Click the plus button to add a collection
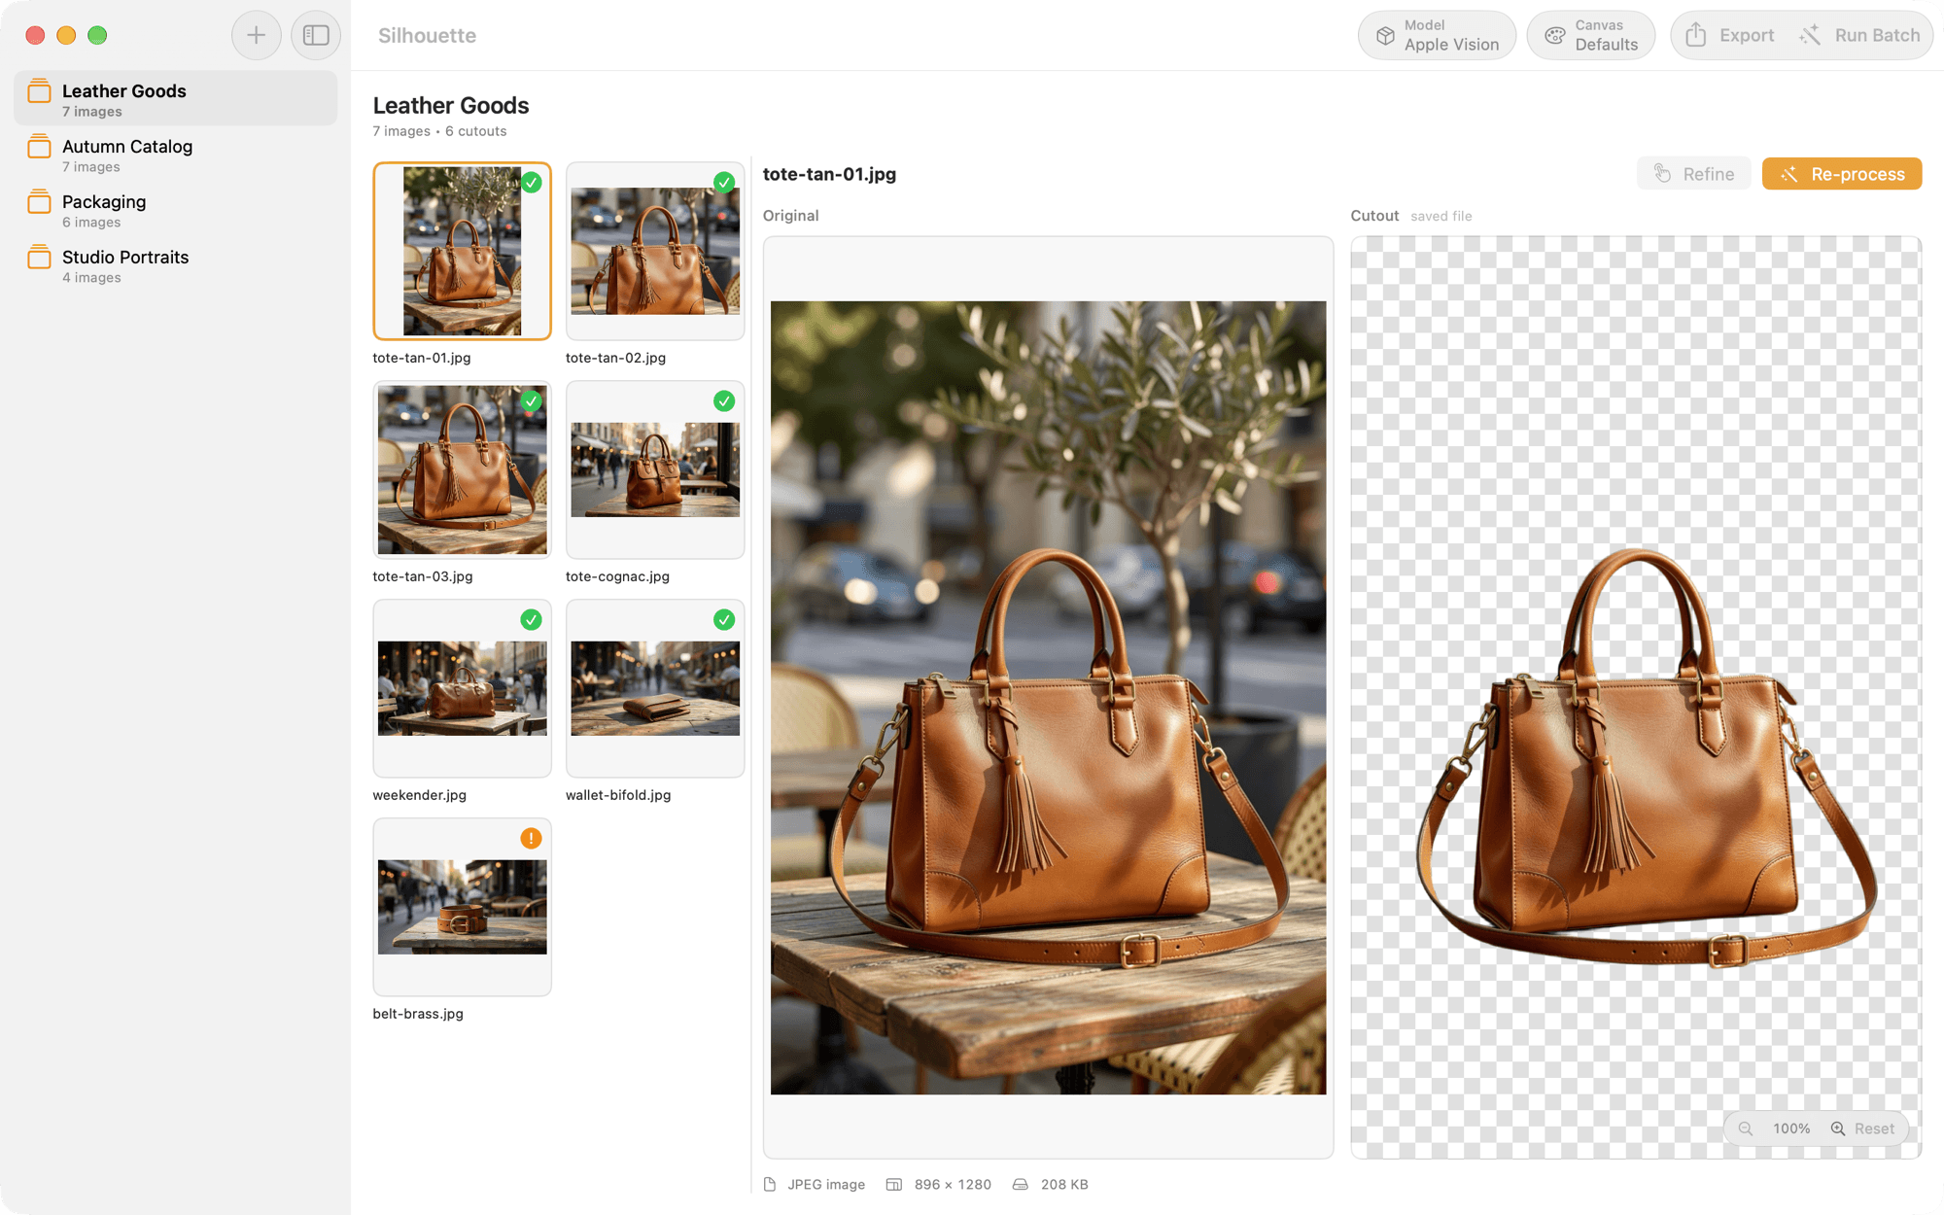This screenshot has width=1944, height=1215. point(256,35)
